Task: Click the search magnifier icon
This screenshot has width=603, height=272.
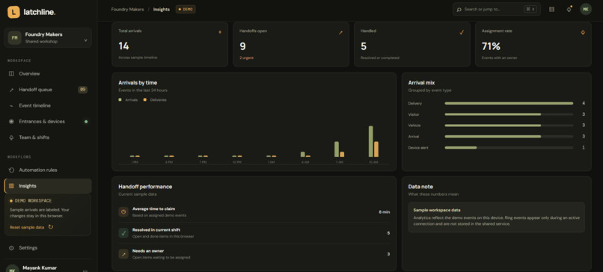Action: click(x=459, y=9)
